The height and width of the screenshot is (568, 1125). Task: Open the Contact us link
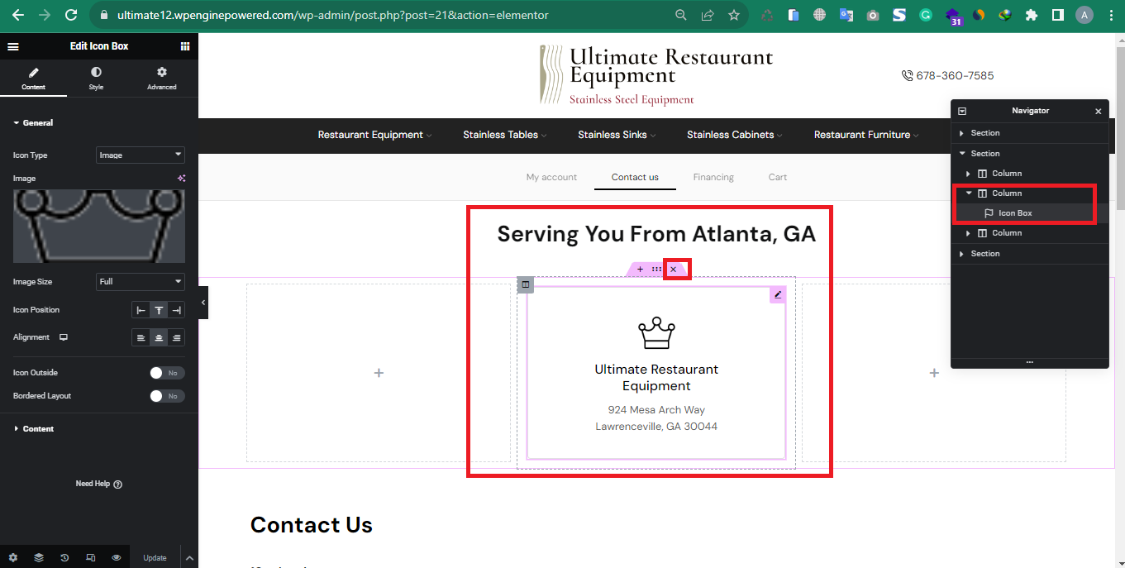click(x=635, y=177)
